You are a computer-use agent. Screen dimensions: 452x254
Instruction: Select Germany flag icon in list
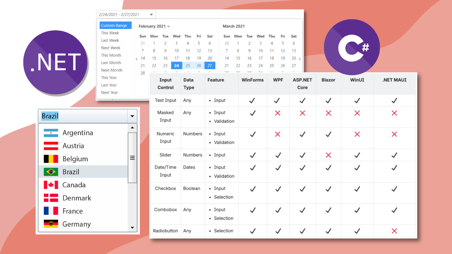(x=51, y=224)
